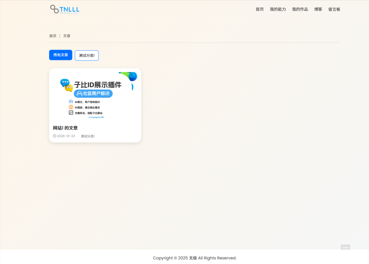
Task: Open the article titled 网站1 的文章
Action: click(66, 128)
